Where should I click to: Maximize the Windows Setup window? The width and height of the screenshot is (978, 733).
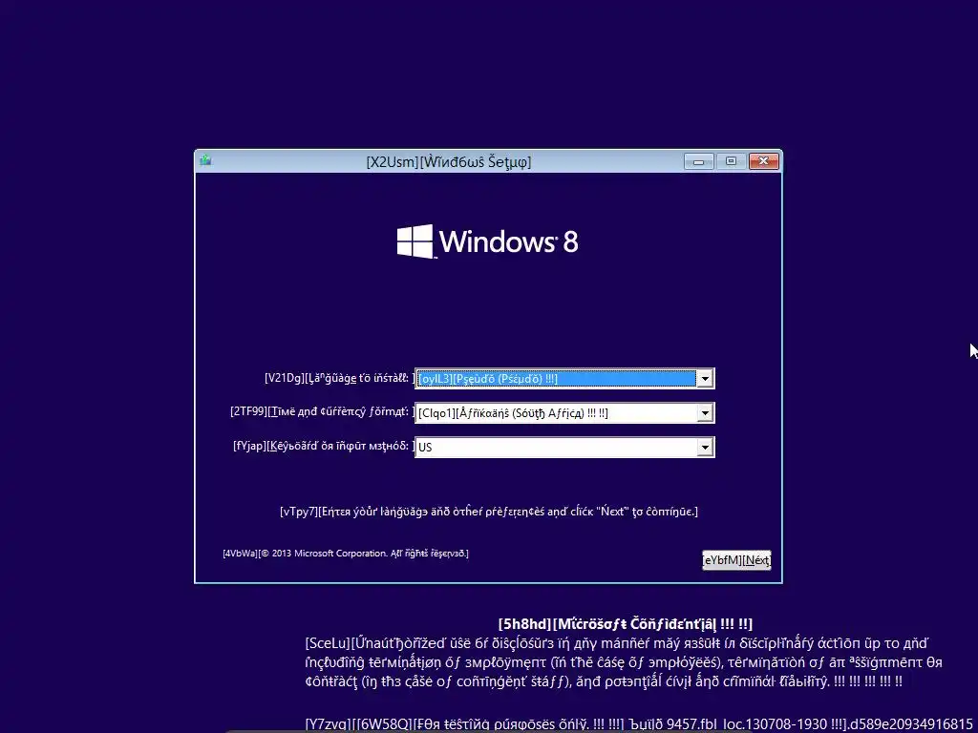pos(731,161)
